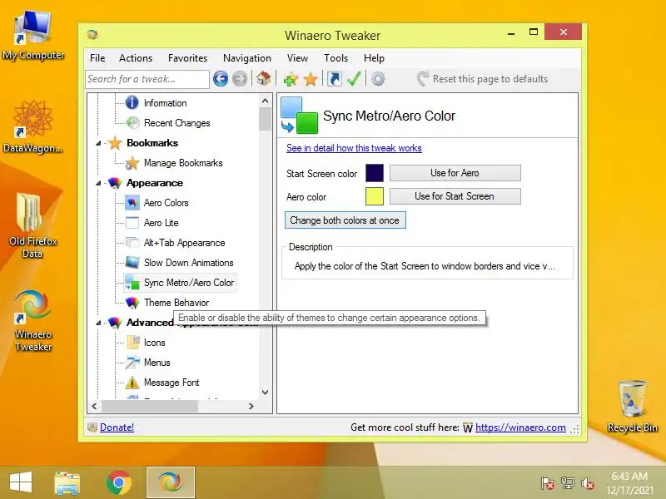Screen dimensions: 666x499
Task: Click the orange Bookmarks star toolbar icon
Action: point(311,79)
